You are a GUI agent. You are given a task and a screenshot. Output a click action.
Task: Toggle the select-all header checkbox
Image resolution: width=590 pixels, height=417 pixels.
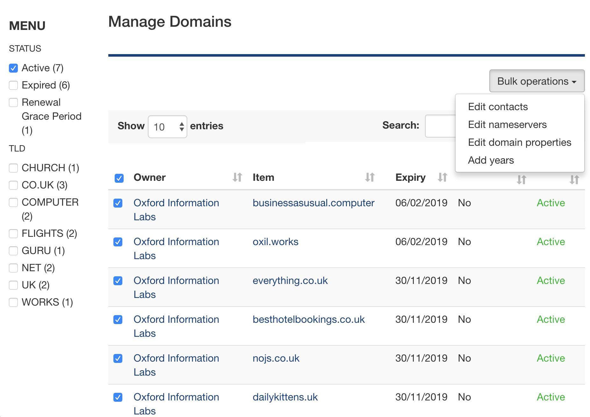pos(119,178)
